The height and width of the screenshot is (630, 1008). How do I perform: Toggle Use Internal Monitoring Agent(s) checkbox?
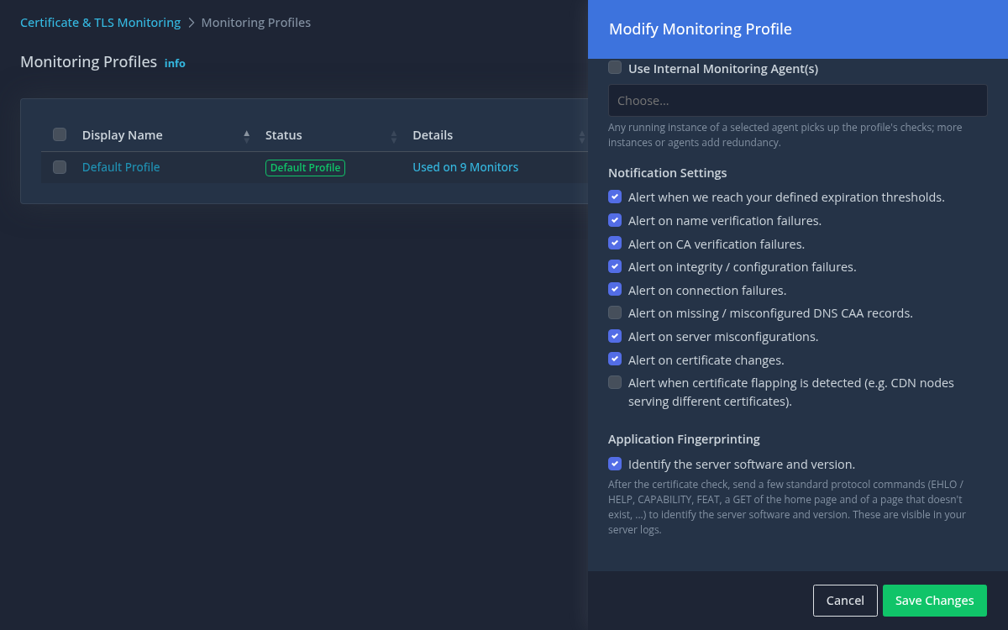[615, 68]
